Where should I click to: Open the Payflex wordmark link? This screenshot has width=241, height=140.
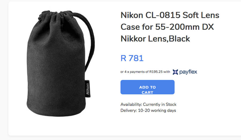(188, 72)
